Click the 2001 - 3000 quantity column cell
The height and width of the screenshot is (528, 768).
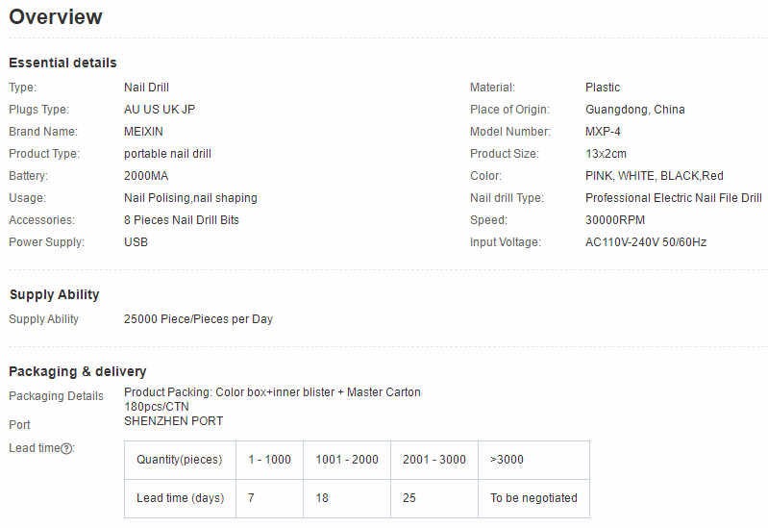434,460
